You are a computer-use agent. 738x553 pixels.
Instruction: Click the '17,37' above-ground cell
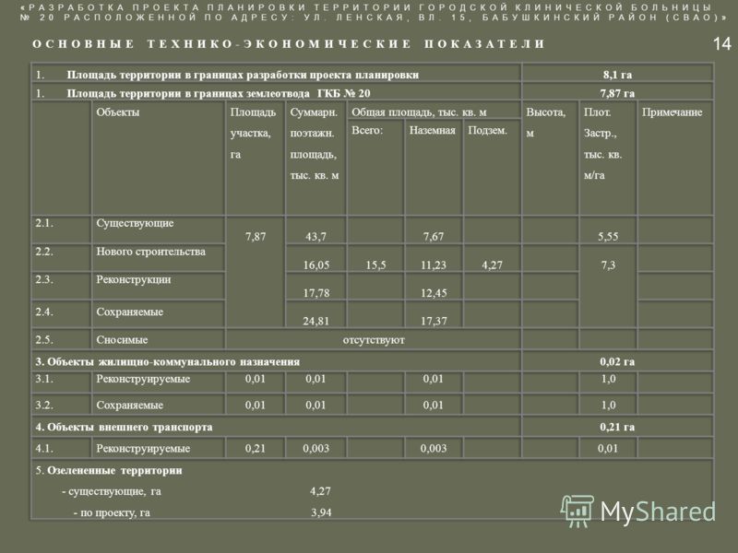434,322
